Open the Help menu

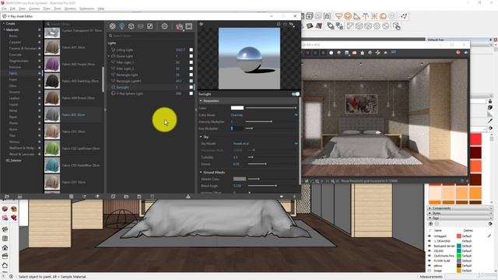coord(100,9)
